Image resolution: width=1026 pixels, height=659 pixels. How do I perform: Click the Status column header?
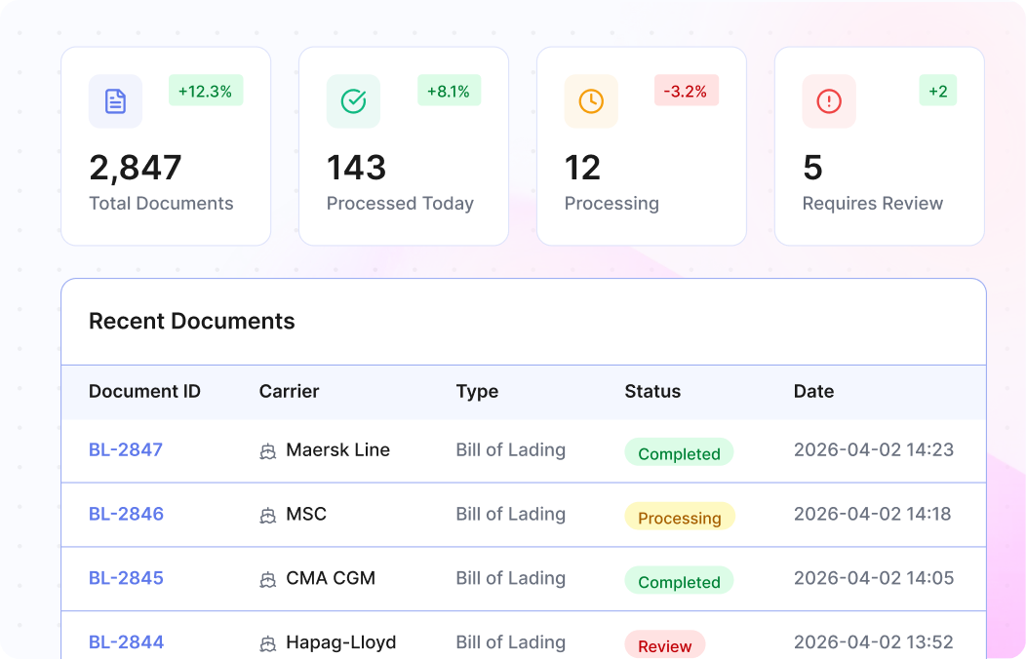coord(652,392)
